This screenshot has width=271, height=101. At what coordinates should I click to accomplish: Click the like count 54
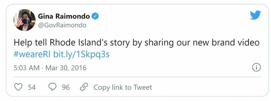coord(32,87)
